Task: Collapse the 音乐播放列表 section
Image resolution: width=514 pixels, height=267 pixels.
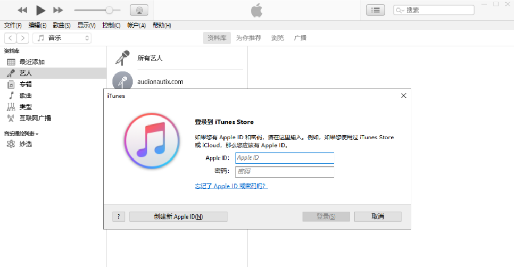Action: [21, 133]
